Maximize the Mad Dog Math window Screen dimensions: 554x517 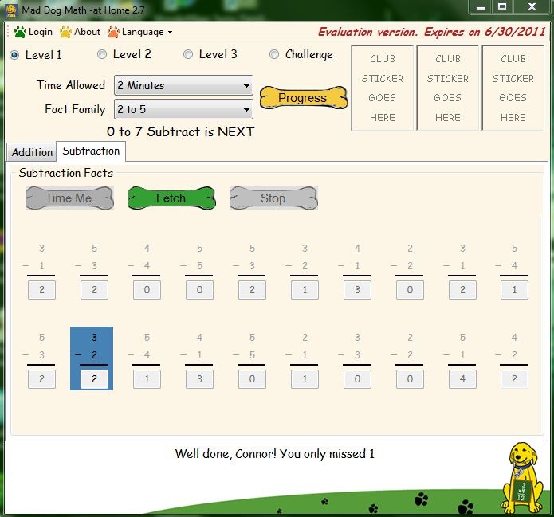click(x=502, y=6)
